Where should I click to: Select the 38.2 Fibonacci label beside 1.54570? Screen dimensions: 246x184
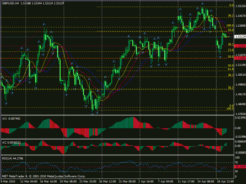pos(231,16)
